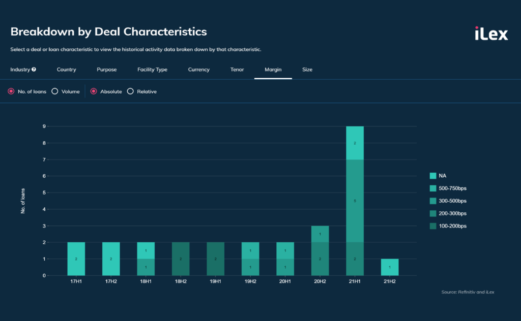Select the No. of loans radio button
Viewport: 521px width, 321px height.
tap(11, 91)
